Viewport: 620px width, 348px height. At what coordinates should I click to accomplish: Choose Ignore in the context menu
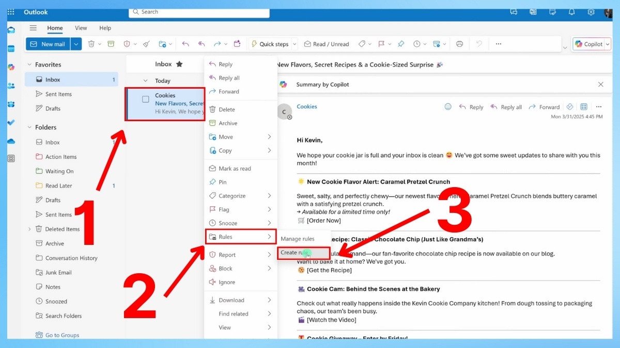241,282
